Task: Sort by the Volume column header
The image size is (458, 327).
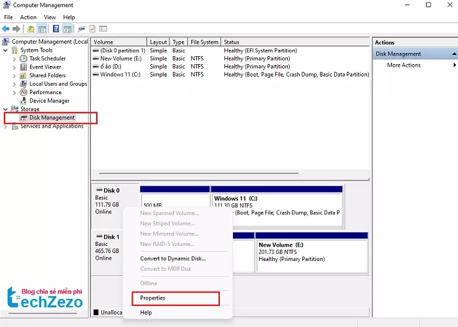Action: click(x=119, y=42)
